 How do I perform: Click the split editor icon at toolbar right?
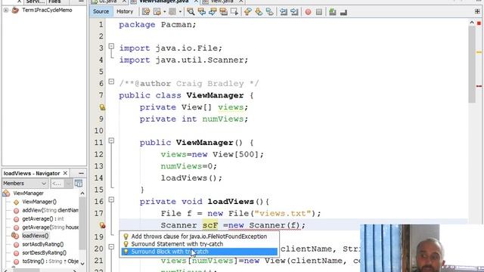coord(477,12)
